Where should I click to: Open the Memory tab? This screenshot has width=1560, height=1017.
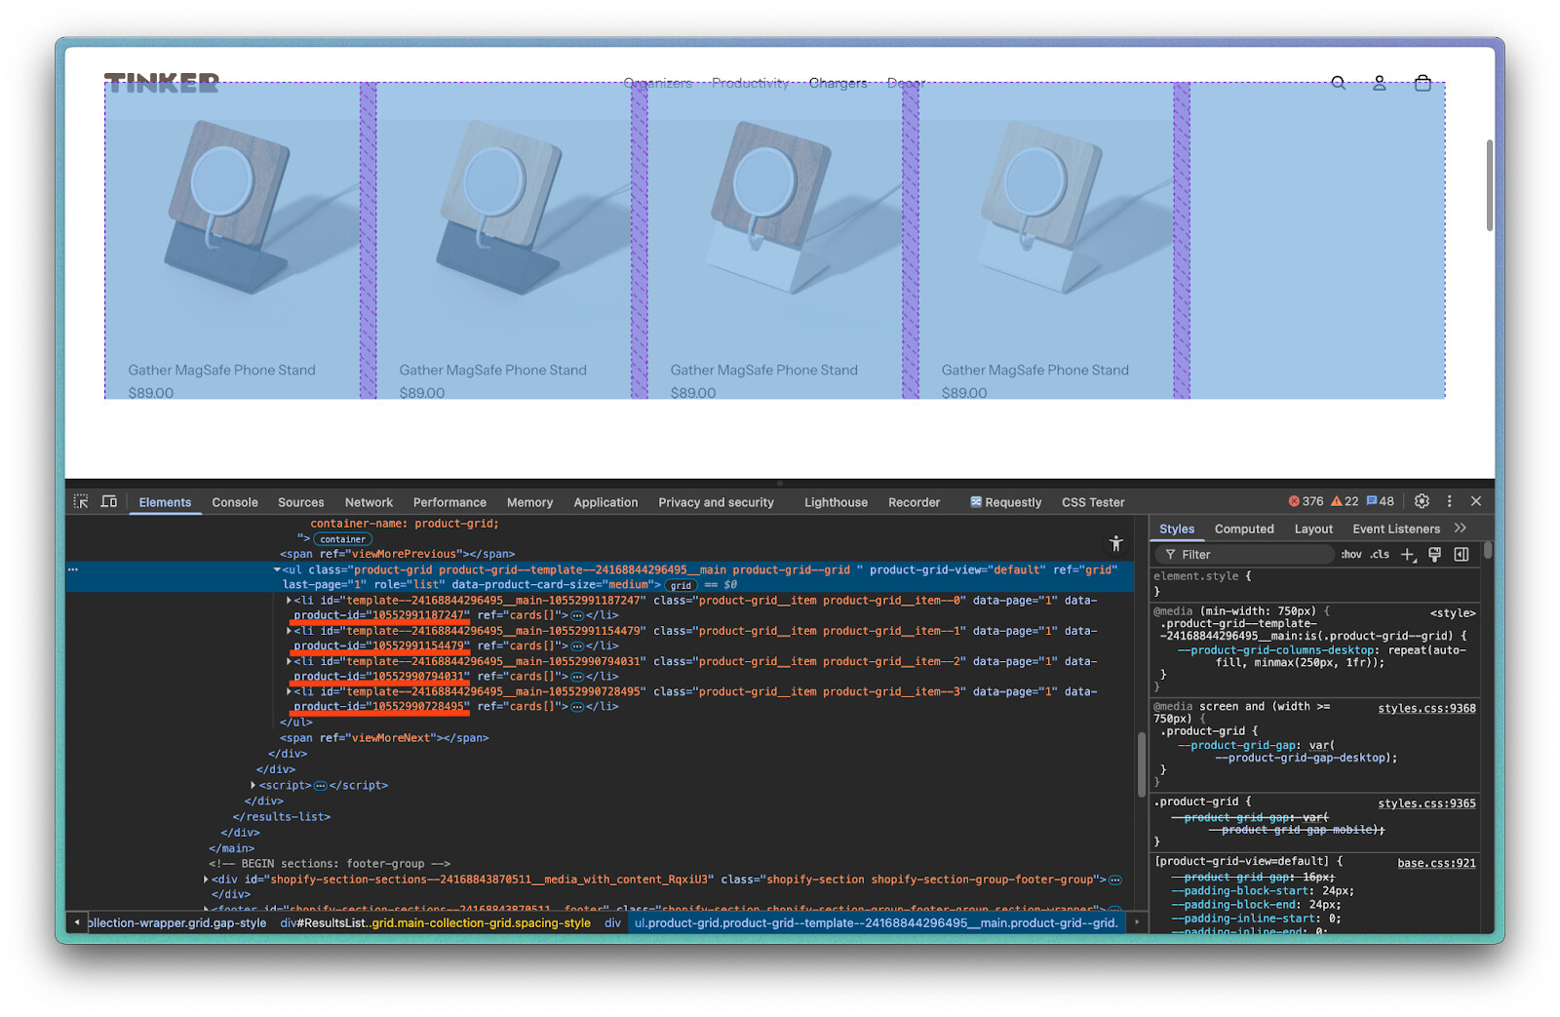[x=529, y=502]
